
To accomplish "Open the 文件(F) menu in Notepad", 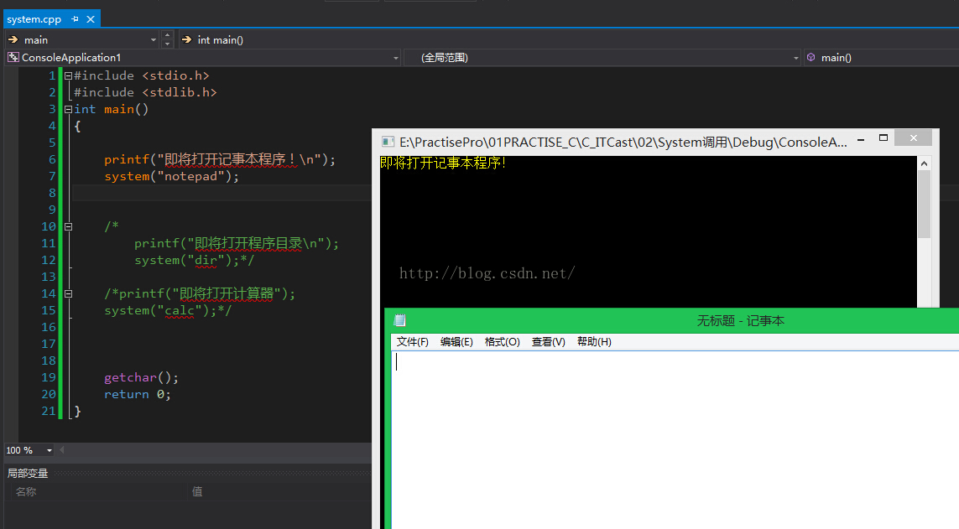I will (x=412, y=342).
